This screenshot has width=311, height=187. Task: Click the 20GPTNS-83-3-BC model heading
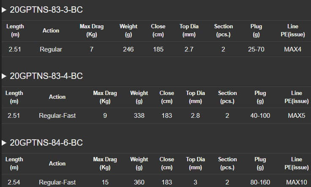click(x=46, y=10)
